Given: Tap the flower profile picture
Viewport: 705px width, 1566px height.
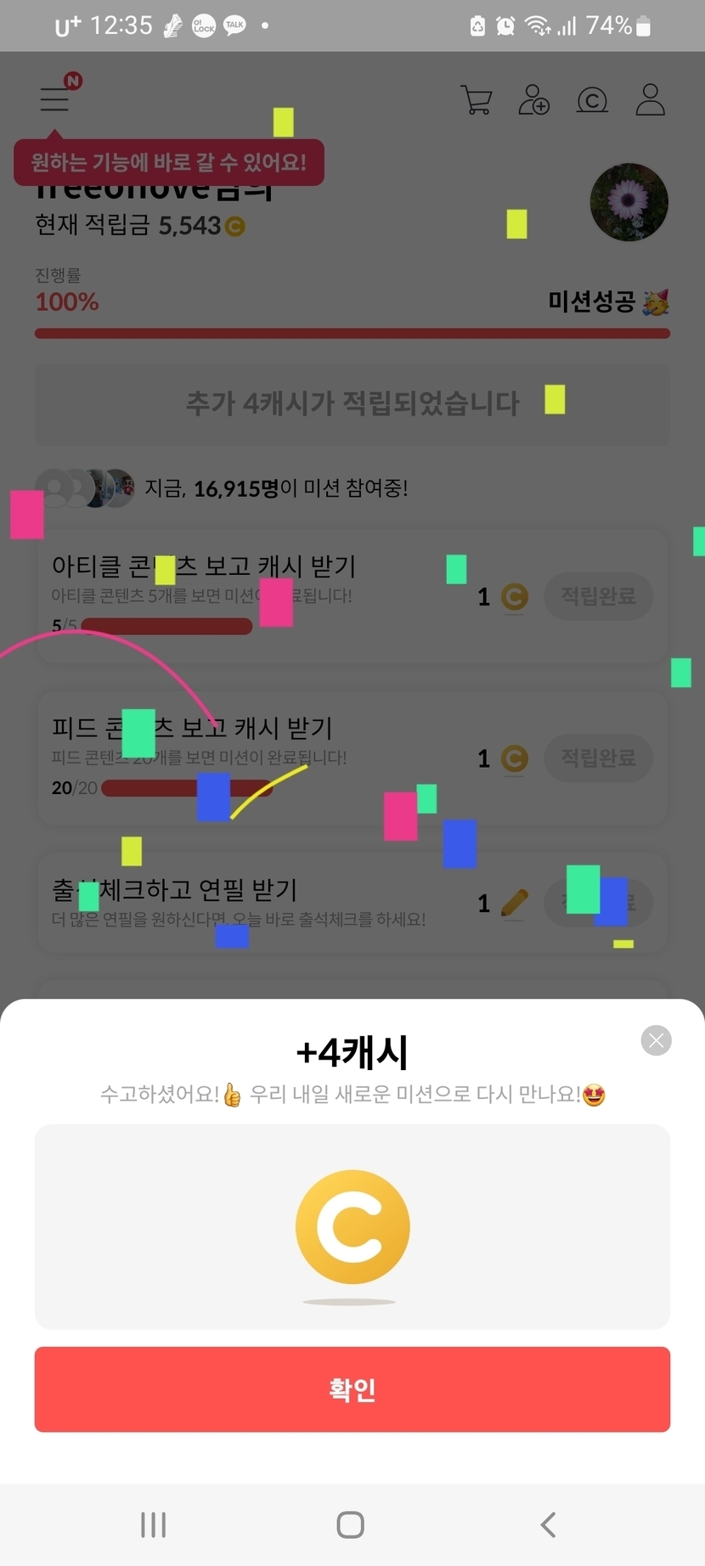Looking at the screenshot, I should pyautogui.click(x=629, y=202).
